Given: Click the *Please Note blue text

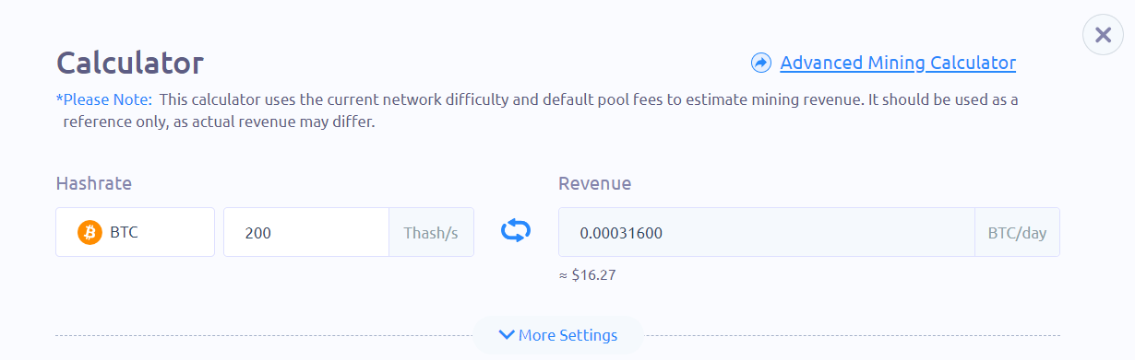Looking at the screenshot, I should [104, 99].
